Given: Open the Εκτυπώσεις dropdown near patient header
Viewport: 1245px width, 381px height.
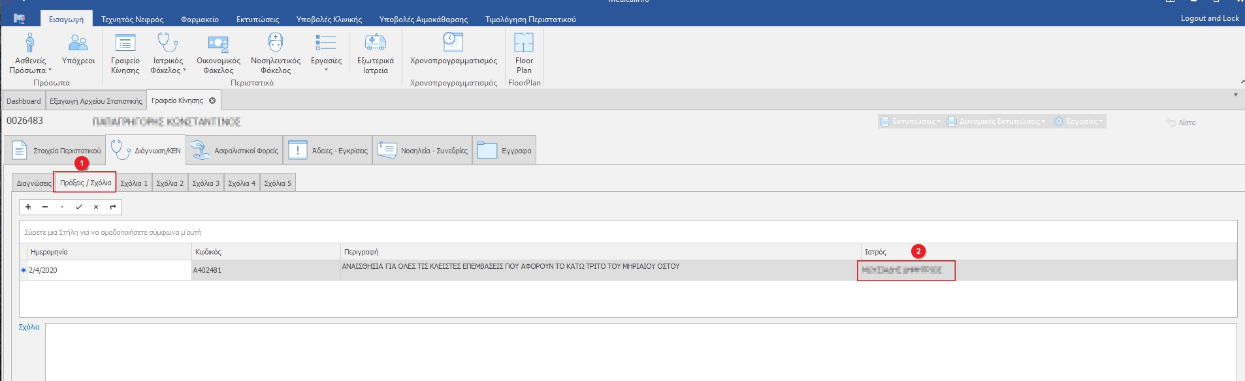Looking at the screenshot, I should point(911,121).
